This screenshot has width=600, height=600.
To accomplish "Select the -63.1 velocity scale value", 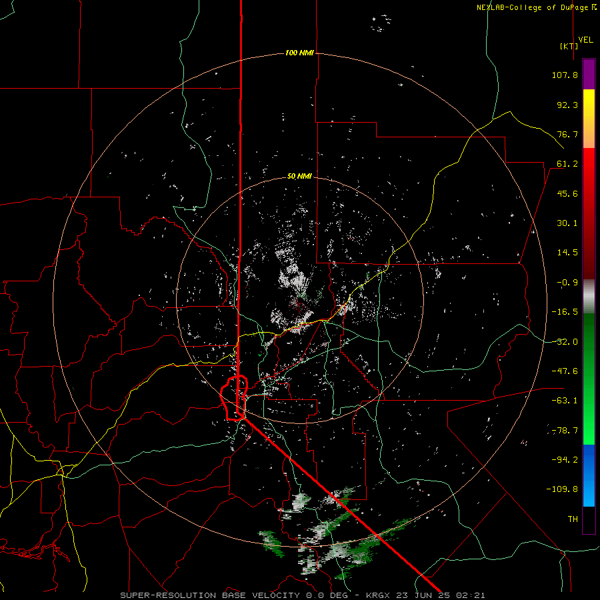I will coord(565,401).
